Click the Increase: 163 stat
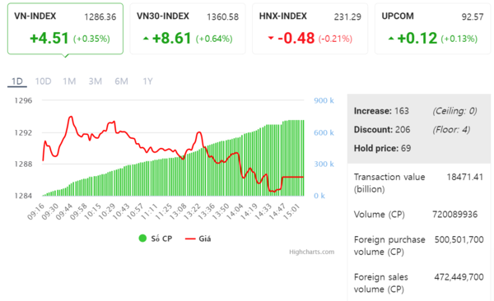Screen dimensions: 494x301 pyautogui.click(x=381, y=111)
